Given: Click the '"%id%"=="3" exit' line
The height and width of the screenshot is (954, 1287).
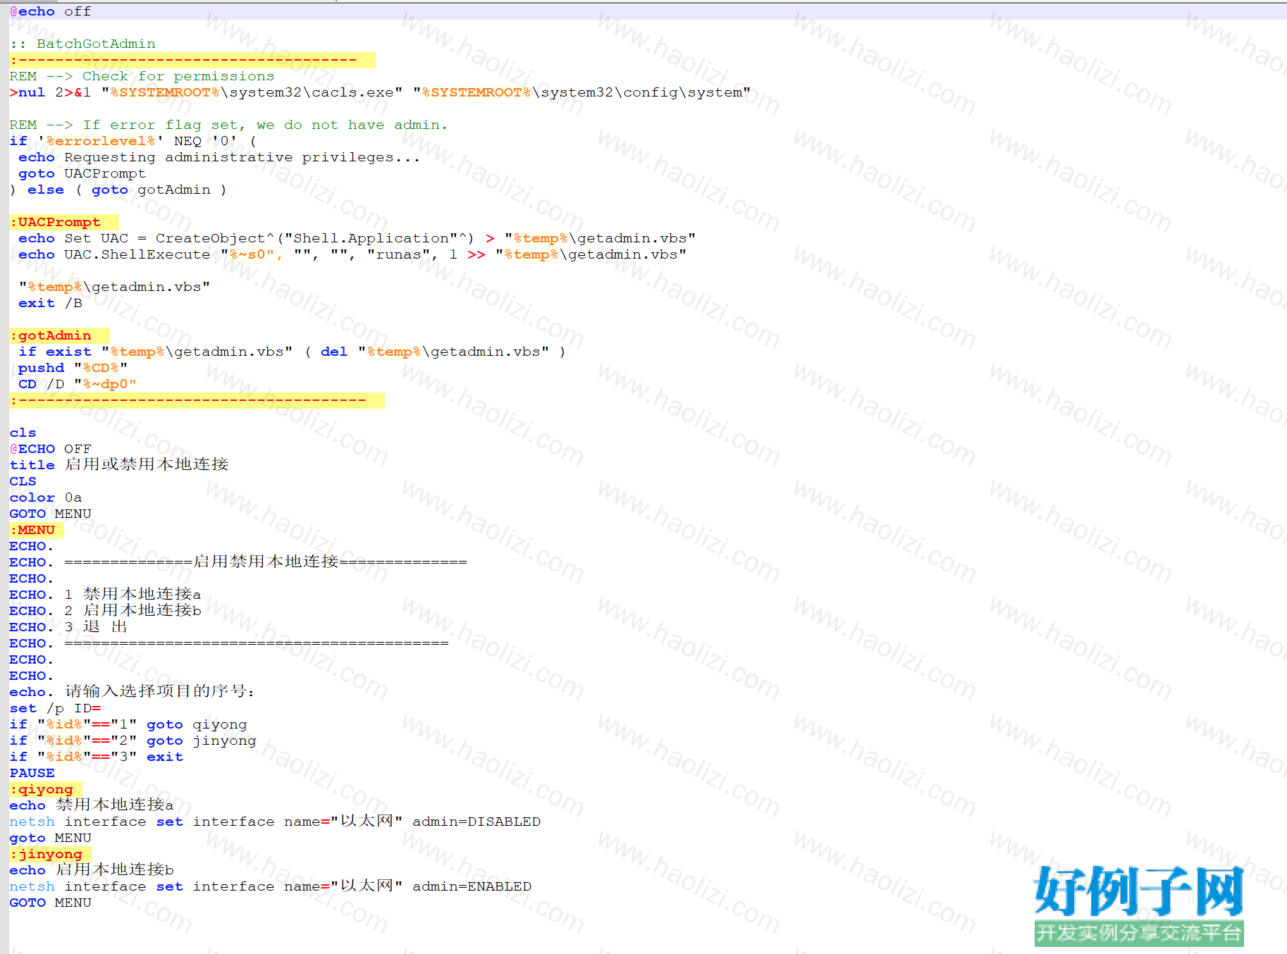Looking at the screenshot, I should pyautogui.click(x=96, y=757).
